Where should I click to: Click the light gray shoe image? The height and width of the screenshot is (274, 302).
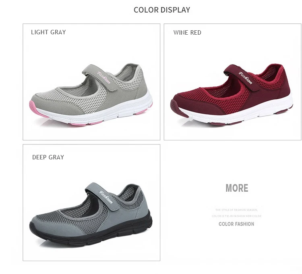pyautogui.click(x=91, y=94)
